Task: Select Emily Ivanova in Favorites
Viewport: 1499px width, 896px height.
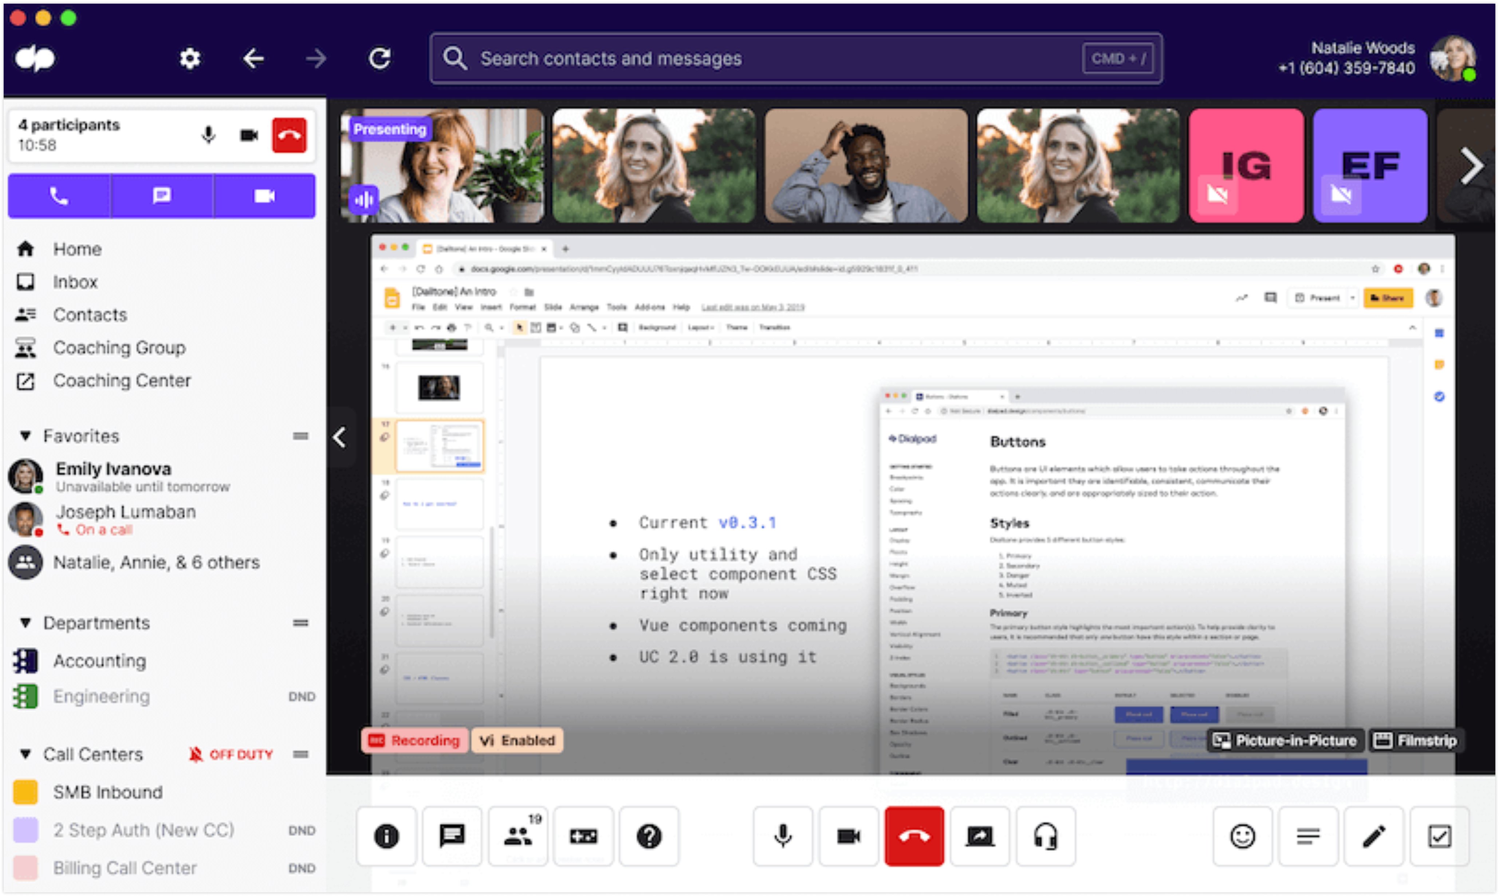Action: point(119,476)
